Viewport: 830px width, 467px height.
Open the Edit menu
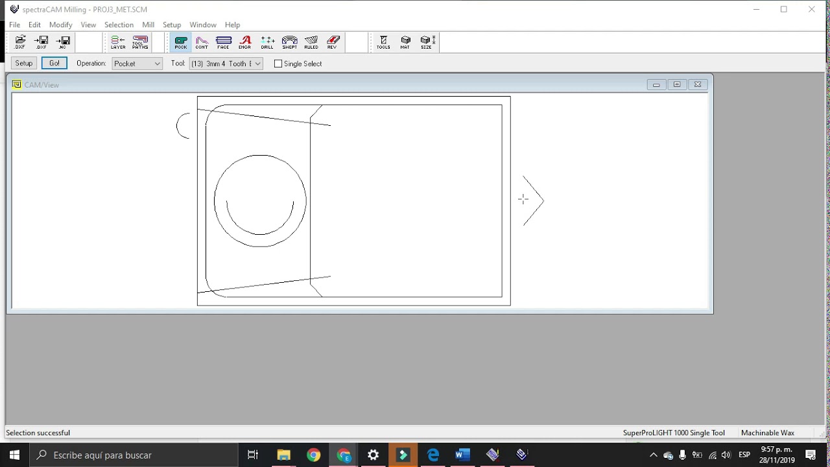point(34,25)
